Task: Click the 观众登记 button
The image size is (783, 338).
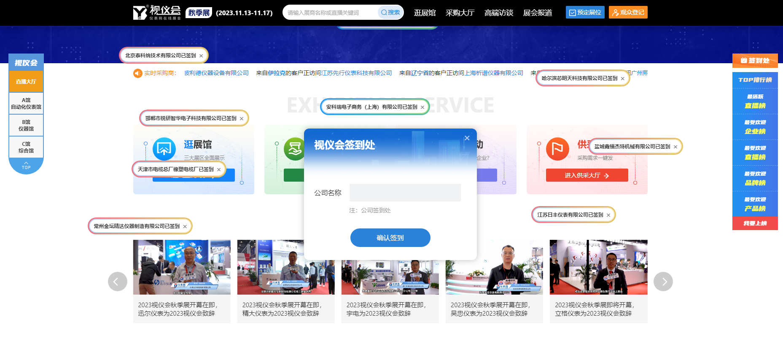Action: tap(628, 12)
